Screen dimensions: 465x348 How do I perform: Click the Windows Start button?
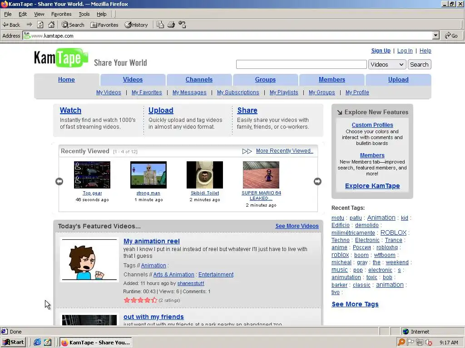coord(13,343)
